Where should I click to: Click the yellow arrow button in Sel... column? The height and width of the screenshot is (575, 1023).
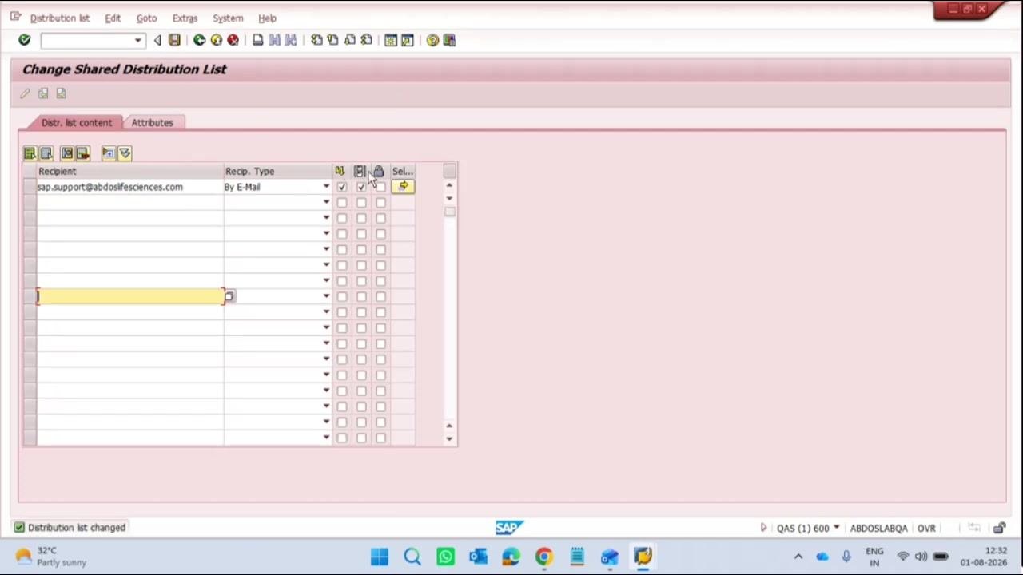(404, 186)
